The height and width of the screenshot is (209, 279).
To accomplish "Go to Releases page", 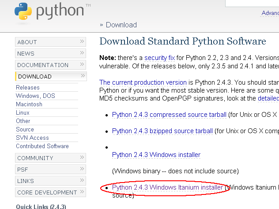I will click(28, 87).
